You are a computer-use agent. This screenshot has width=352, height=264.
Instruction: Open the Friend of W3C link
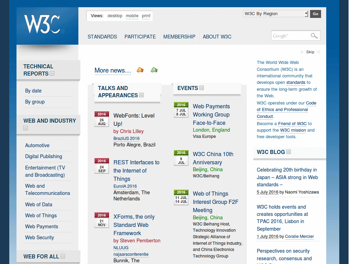coord(292,123)
